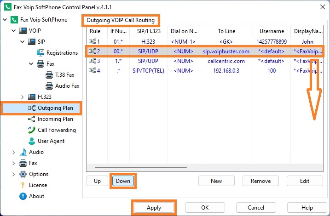Image resolution: width=330 pixels, height=216 pixels.
Task: Select the sip.voipbuster.com cell
Action: [x=226, y=51]
